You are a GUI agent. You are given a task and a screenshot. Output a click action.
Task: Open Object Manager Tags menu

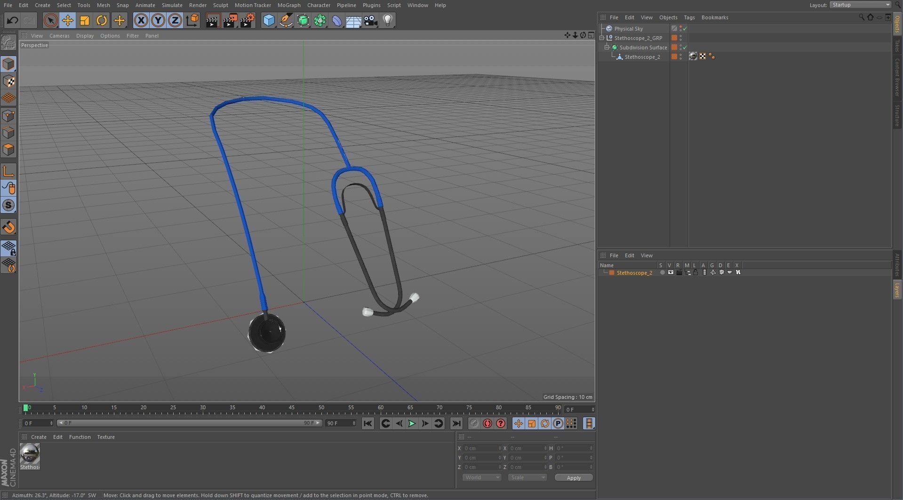pos(689,17)
